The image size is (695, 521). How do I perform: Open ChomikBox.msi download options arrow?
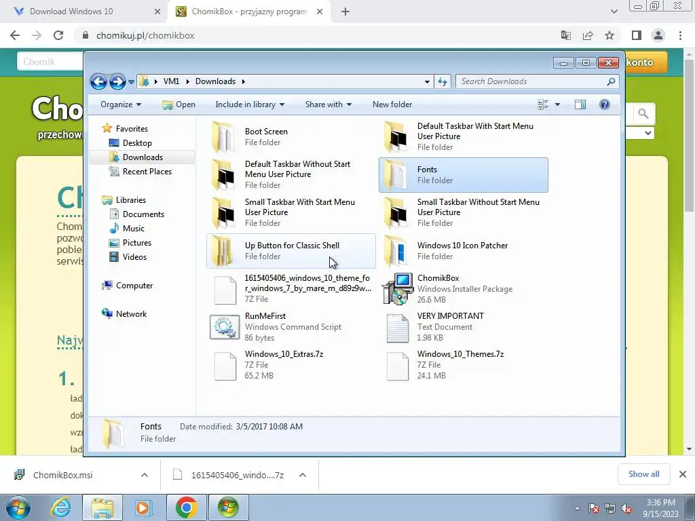click(x=145, y=475)
